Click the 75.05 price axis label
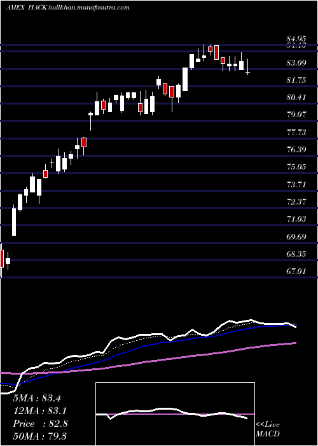This screenshot has height=446, width=318. click(296, 167)
